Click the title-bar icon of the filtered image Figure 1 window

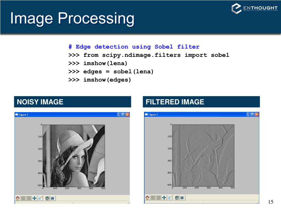pos(146,114)
